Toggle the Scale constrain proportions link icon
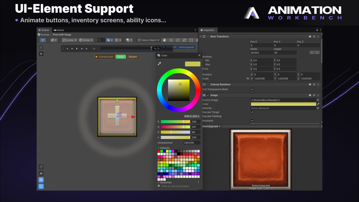Viewport: 359px width, 202px height. (x=247, y=79)
